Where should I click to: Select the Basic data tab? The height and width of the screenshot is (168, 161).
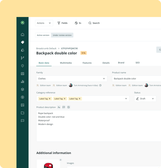point(44,63)
